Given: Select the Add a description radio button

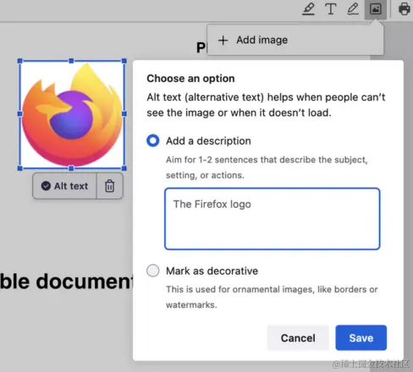Looking at the screenshot, I should click(153, 140).
